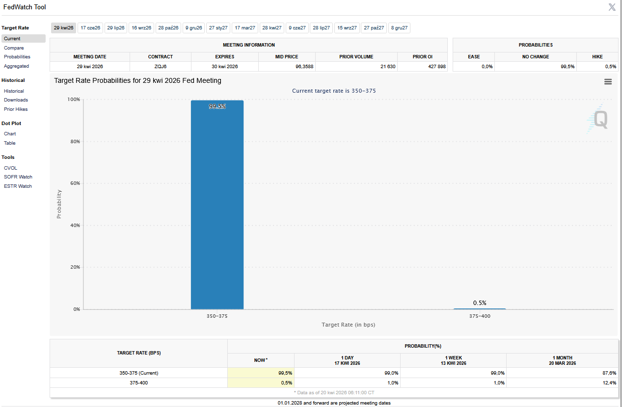This screenshot has width=622, height=407.
Task: Click the 350-375 blue probability bar
Action: 217,206
